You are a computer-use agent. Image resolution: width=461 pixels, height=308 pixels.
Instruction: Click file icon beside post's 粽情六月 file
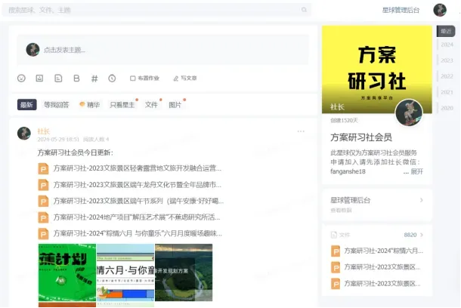point(43,234)
